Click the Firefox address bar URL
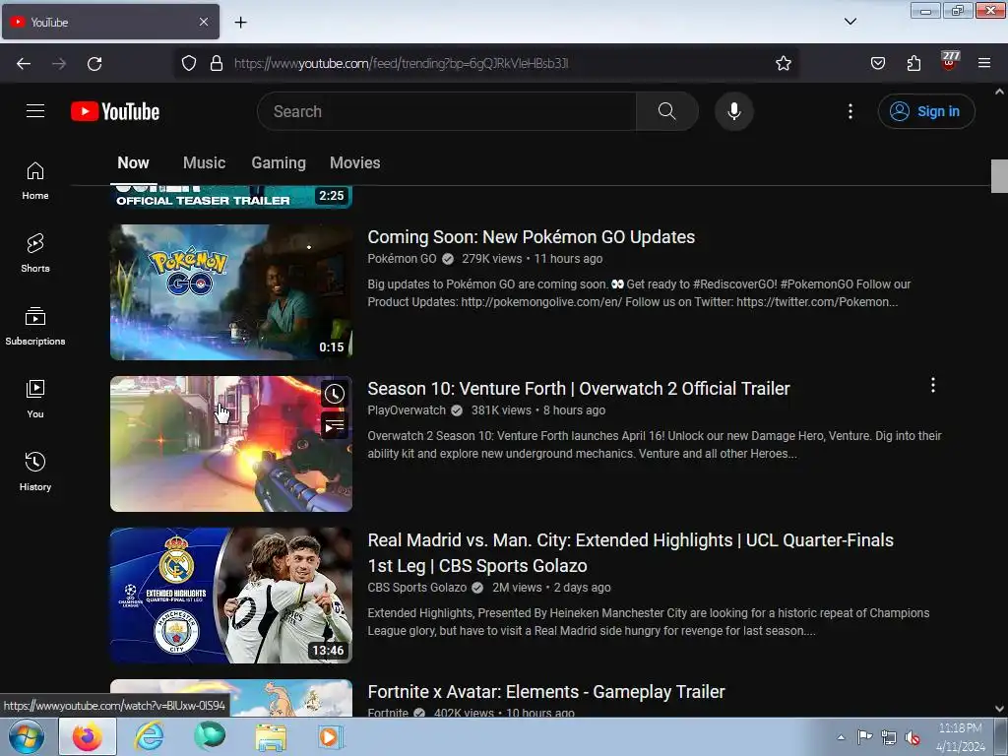The height and width of the screenshot is (756, 1008). pos(402,63)
